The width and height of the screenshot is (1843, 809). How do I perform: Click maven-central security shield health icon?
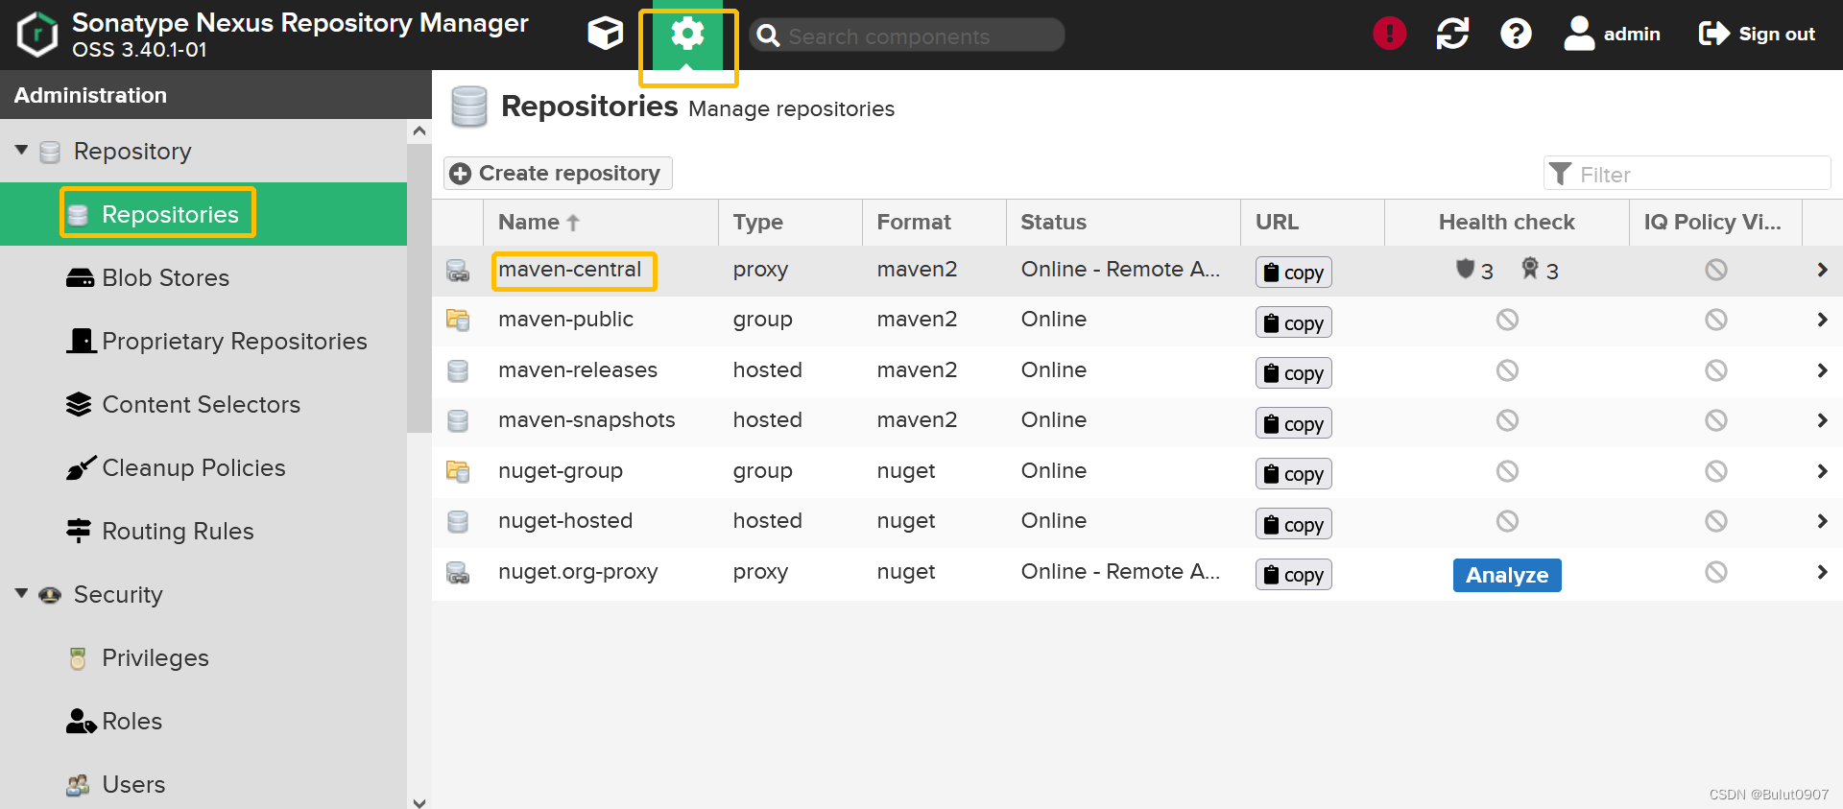pyautogui.click(x=1465, y=269)
